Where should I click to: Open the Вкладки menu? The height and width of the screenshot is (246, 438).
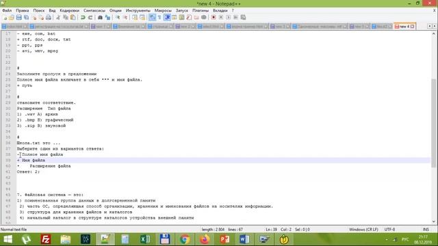coord(220,10)
